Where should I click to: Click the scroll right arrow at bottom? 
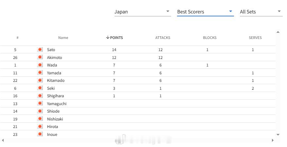[x=273, y=140]
